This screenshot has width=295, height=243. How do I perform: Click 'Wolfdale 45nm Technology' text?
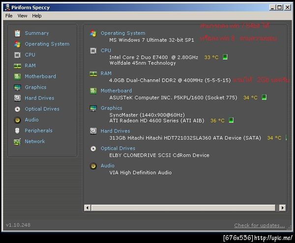(143, 63)
